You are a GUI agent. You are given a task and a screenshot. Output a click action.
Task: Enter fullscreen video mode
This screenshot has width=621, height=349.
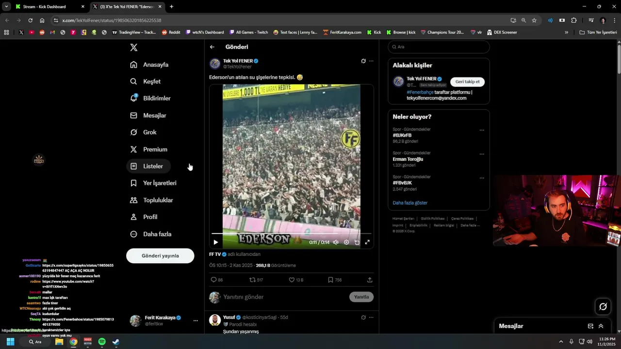coord(367,242)
